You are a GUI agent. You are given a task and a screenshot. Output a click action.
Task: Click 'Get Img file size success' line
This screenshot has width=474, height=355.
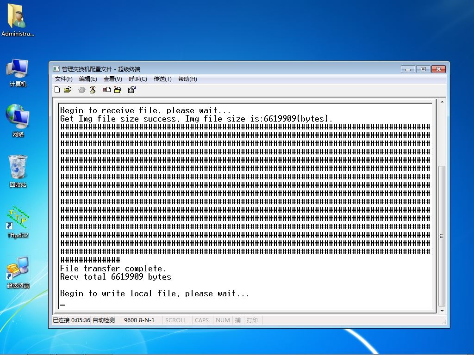(196, 119)
